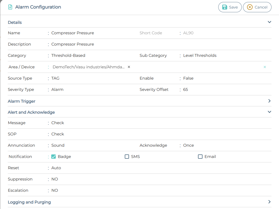Click the Save button

click(x=230, y=7)
